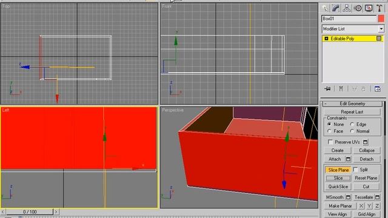The height and width of the screenshot is (218, 388).
Task: Activate the QuickSlice tool
Action: (x=338, y=187)
